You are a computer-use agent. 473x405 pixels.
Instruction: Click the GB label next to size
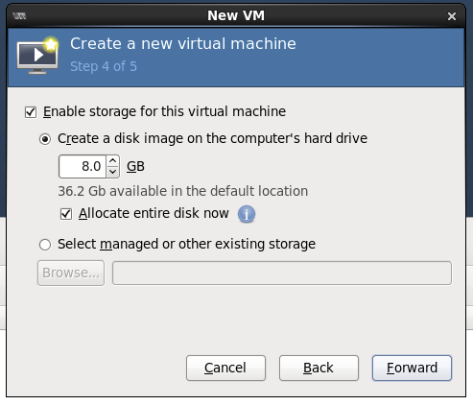(135, 166)
